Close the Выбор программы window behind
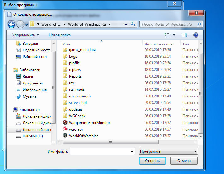Screen dimensions: 224x174 175,3
